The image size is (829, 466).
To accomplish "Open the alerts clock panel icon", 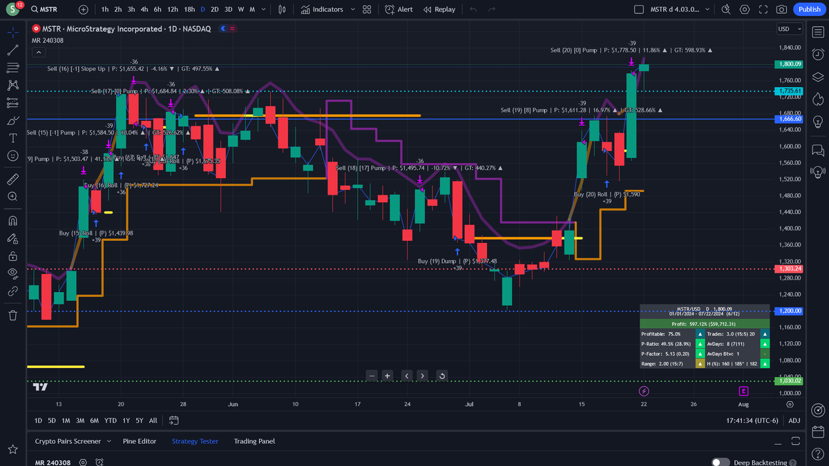I will pos(817,55).
